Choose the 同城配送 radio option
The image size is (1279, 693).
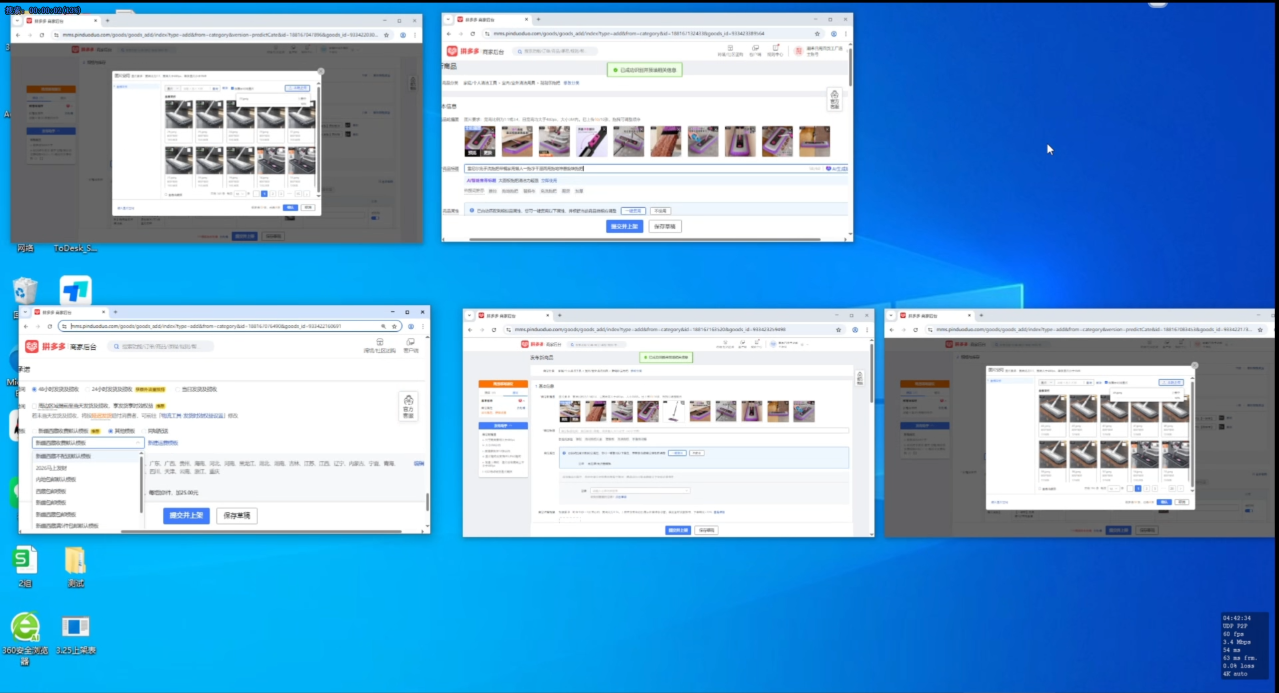(144, 431)
